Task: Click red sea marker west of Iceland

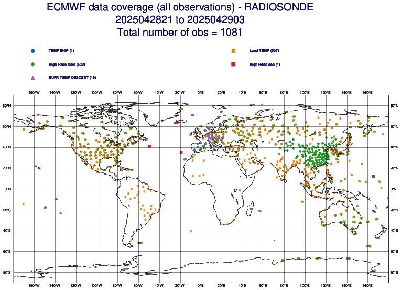Action: pyautogui.click(x=176, y=123)
